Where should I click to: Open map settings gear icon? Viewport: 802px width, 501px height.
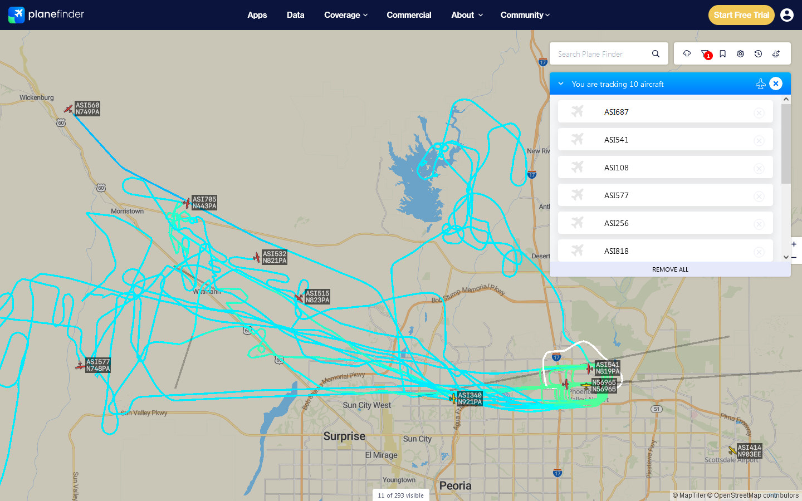740,54
